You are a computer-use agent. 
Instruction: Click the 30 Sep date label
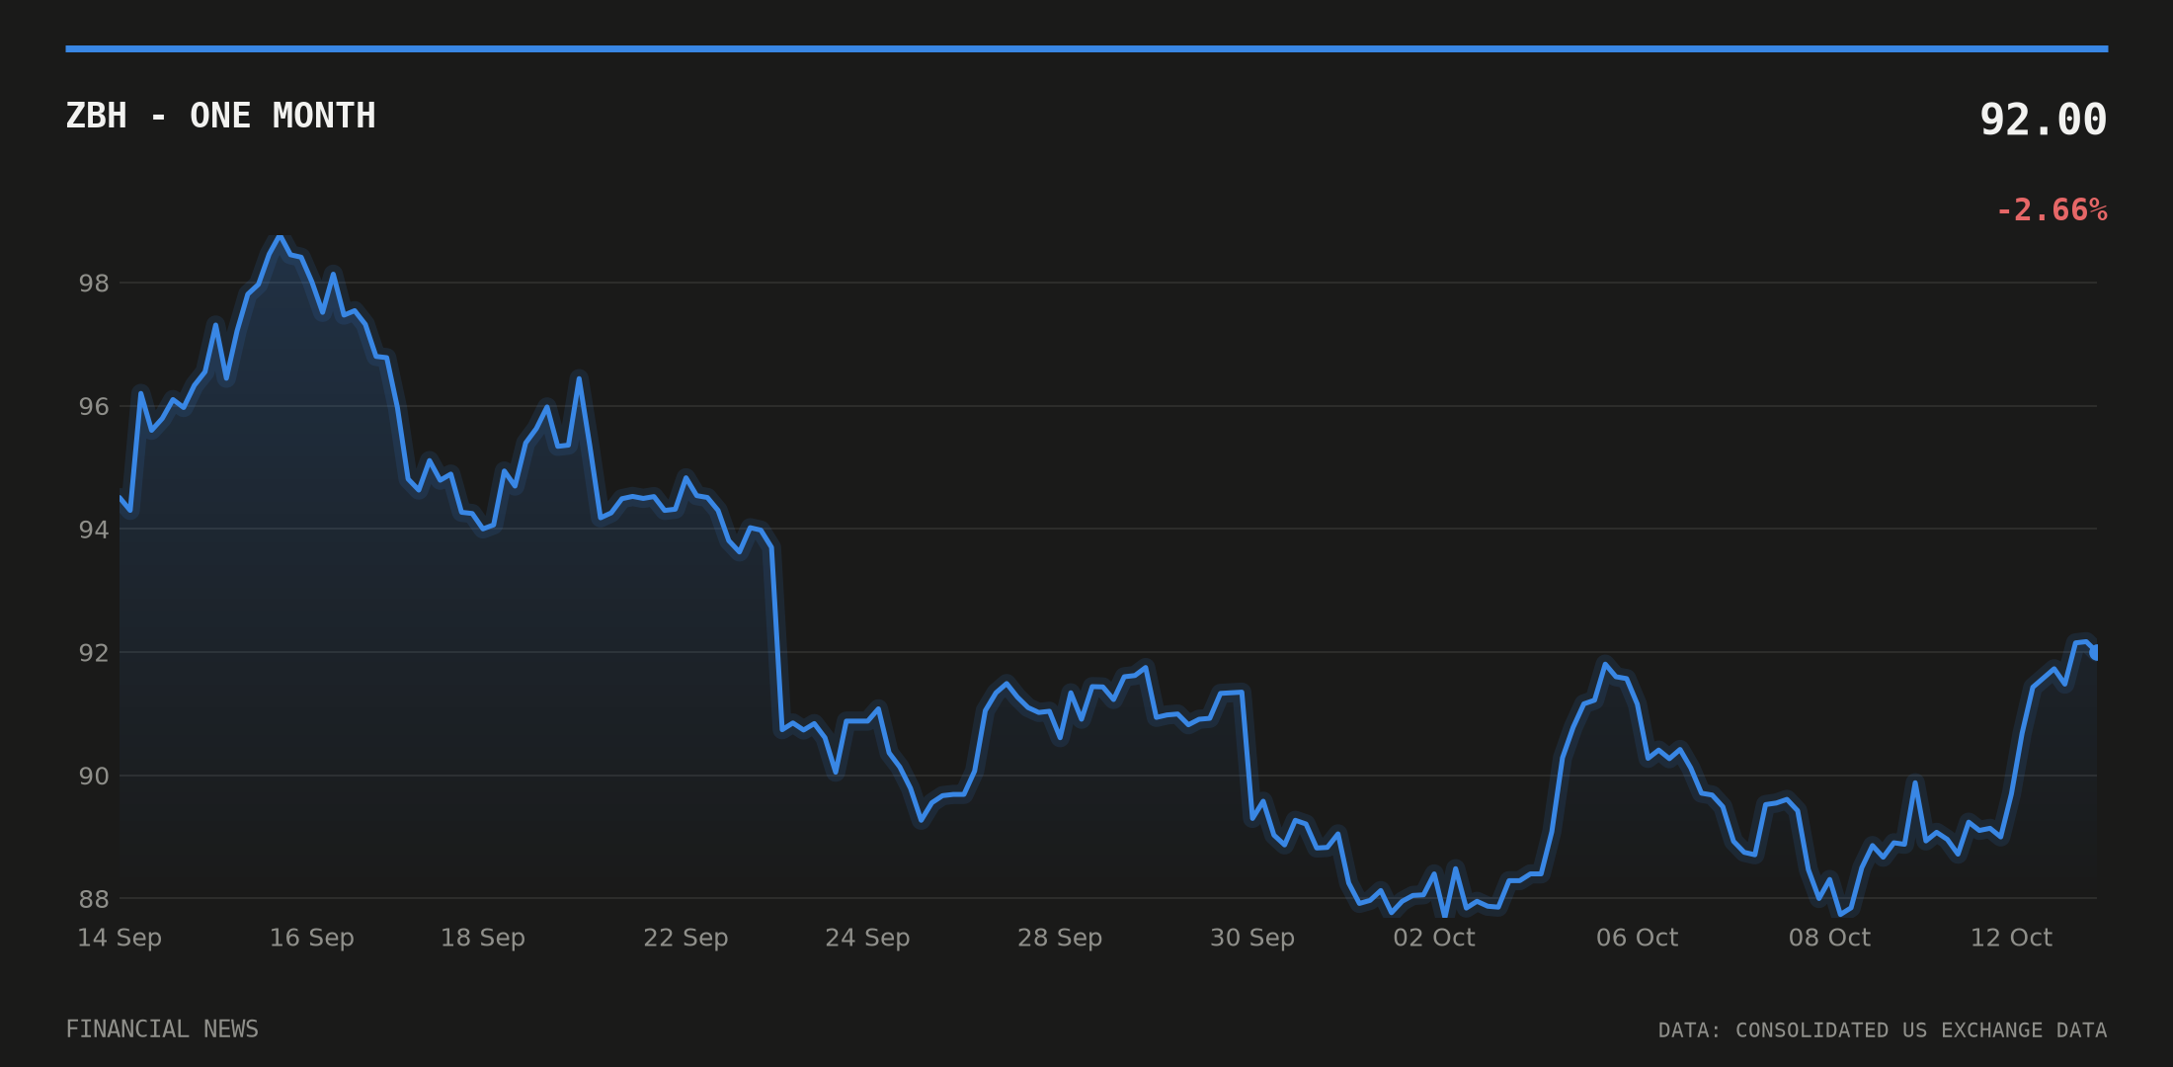click(x=1251, y=938)
